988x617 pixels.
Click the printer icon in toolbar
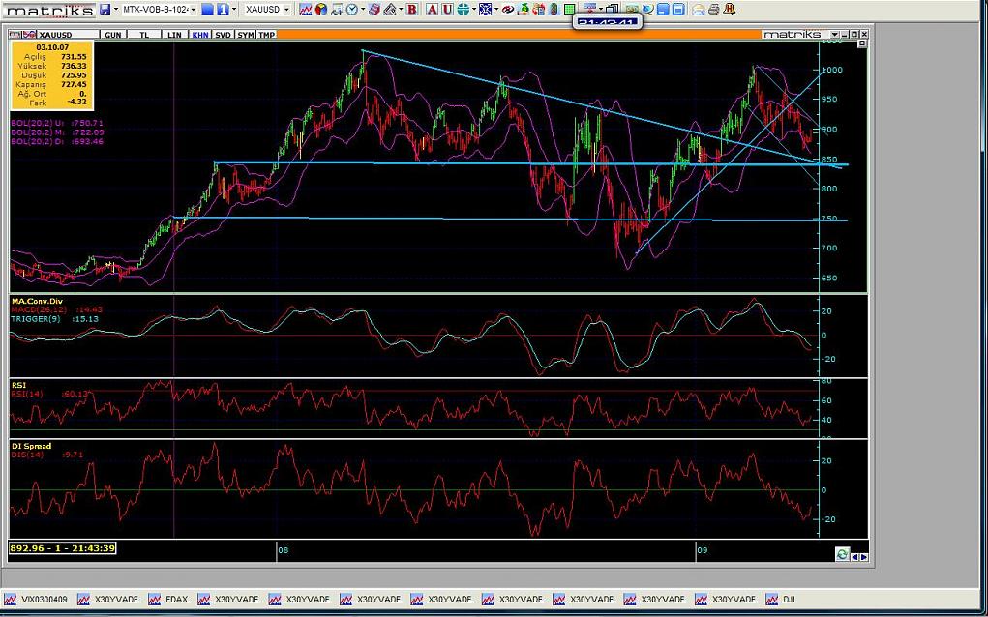[713, 9]
